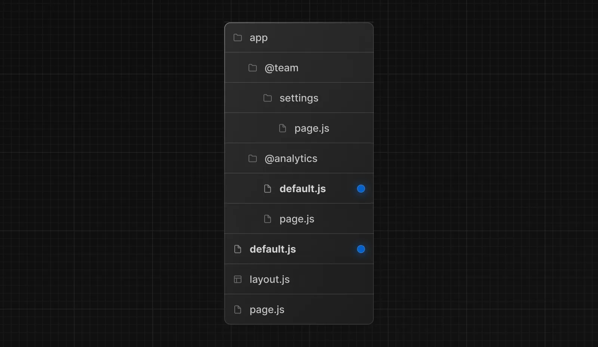Select the app folder label
Screen dimensions: 598x347
pos(259,38)
